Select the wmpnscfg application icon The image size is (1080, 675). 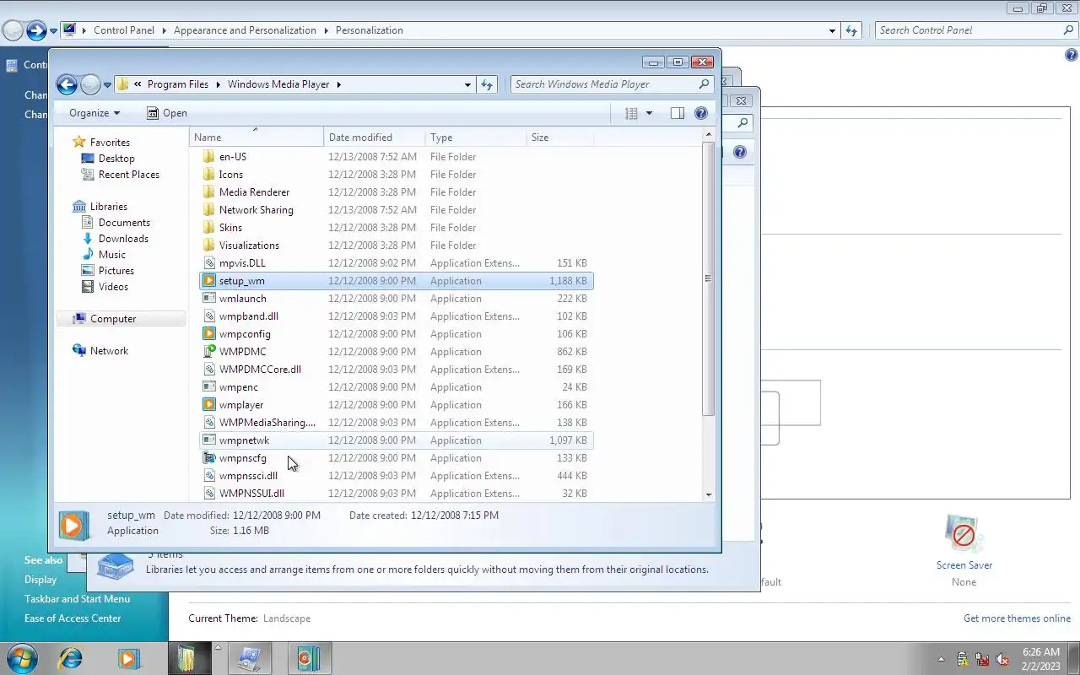tap(209, 458)
